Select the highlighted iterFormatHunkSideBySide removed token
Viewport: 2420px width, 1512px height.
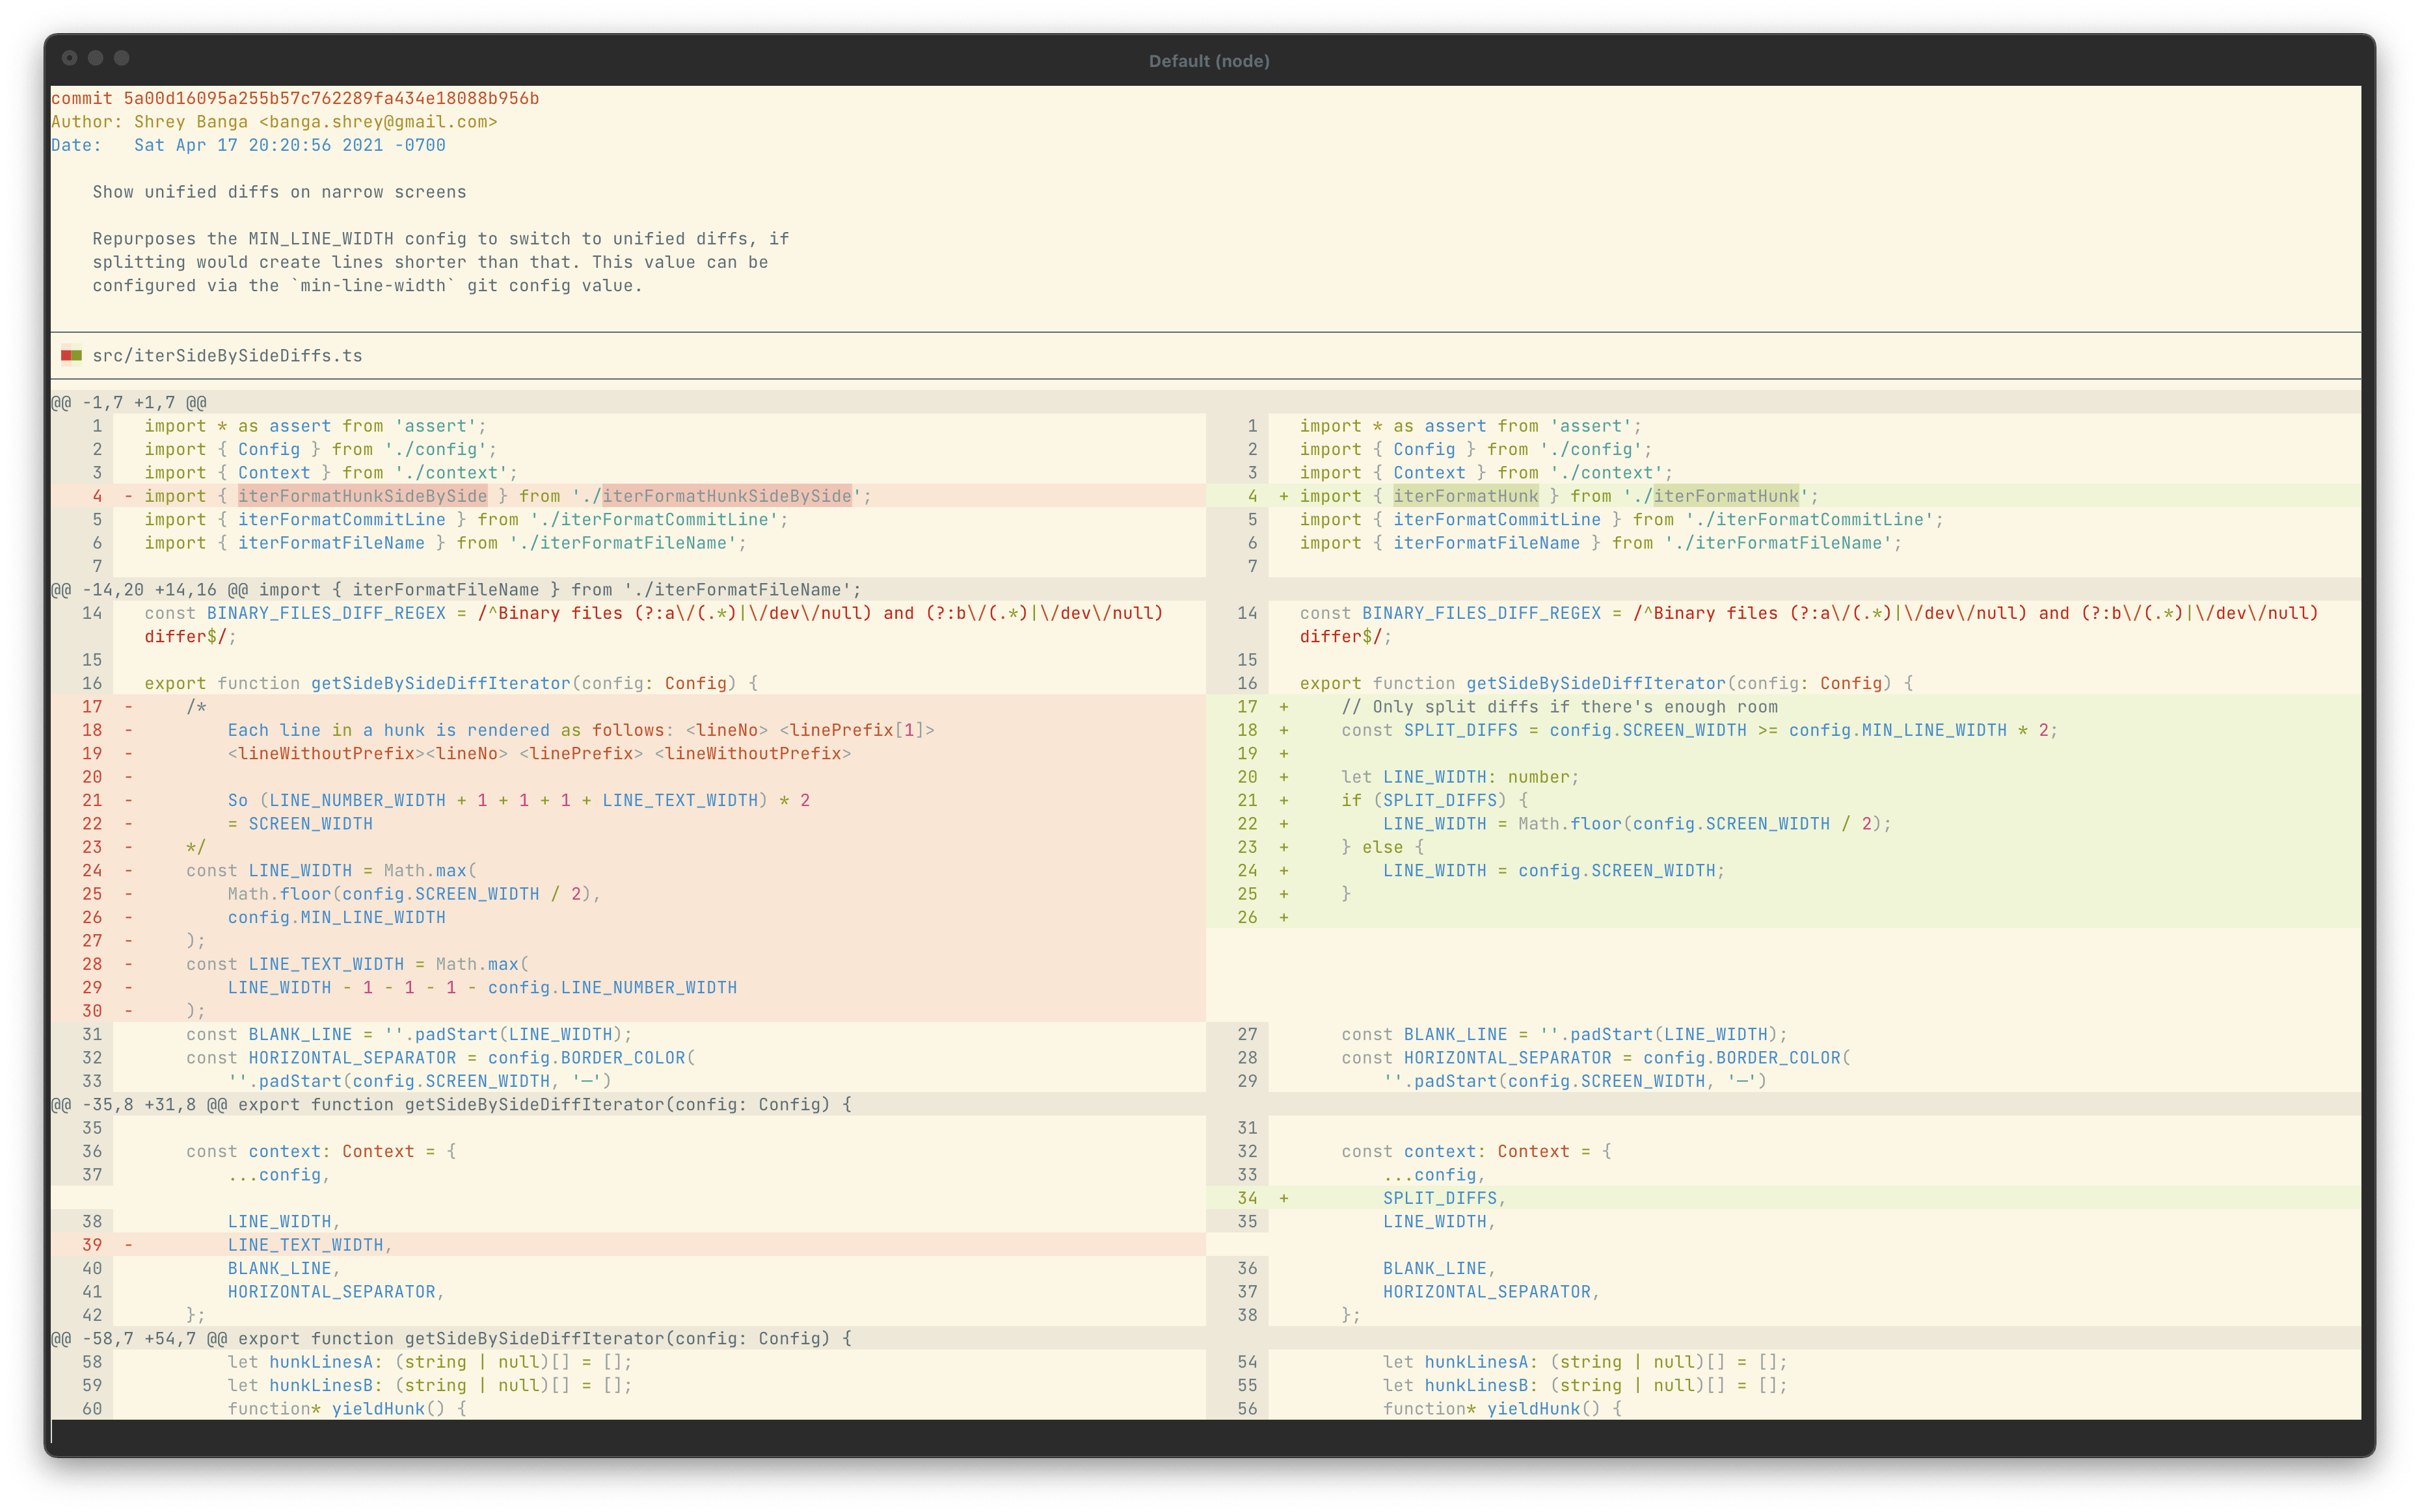click(362, 495)
